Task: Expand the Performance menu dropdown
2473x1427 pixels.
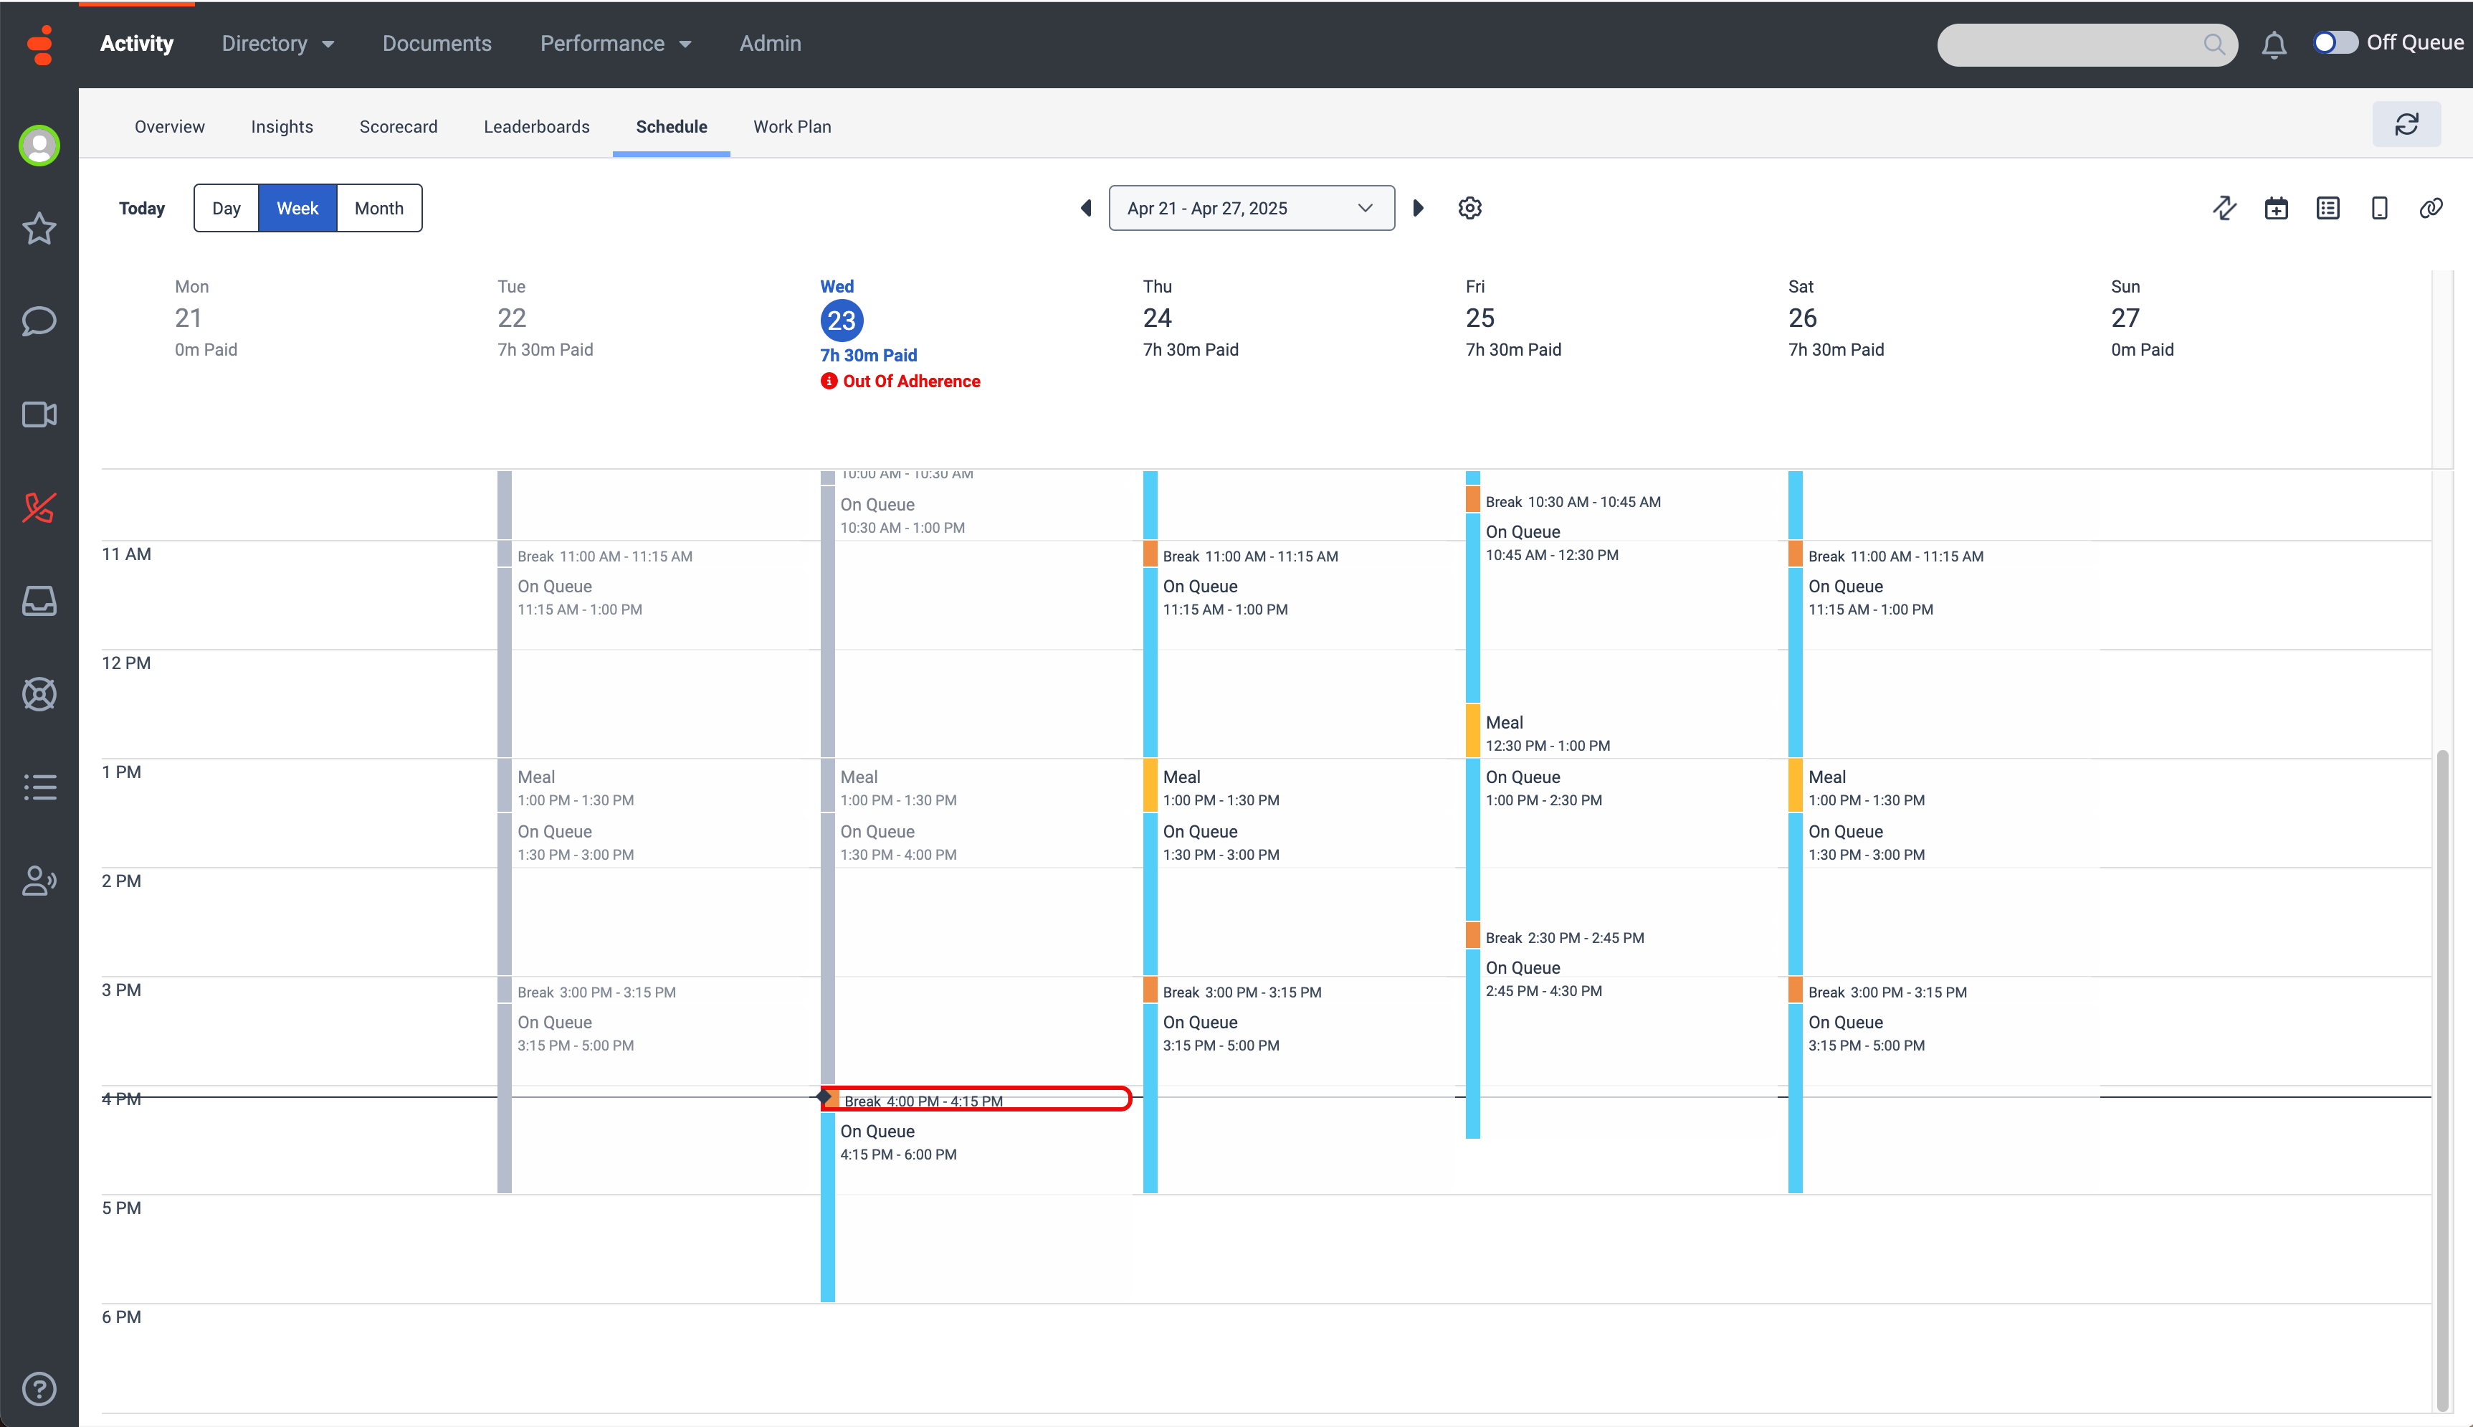Action: 615,44
